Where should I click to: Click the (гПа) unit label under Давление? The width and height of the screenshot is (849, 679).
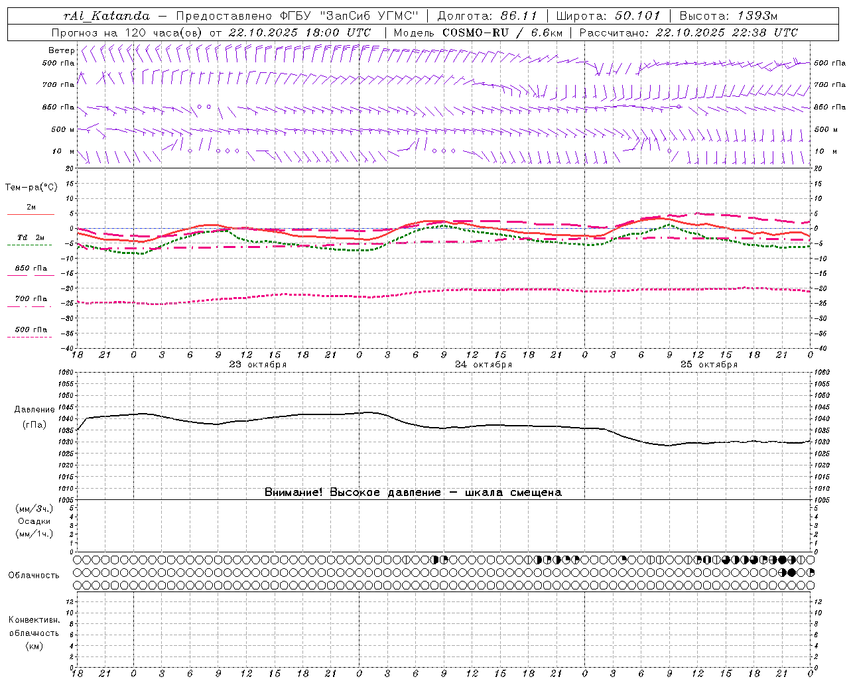click(x=34, y=425)
